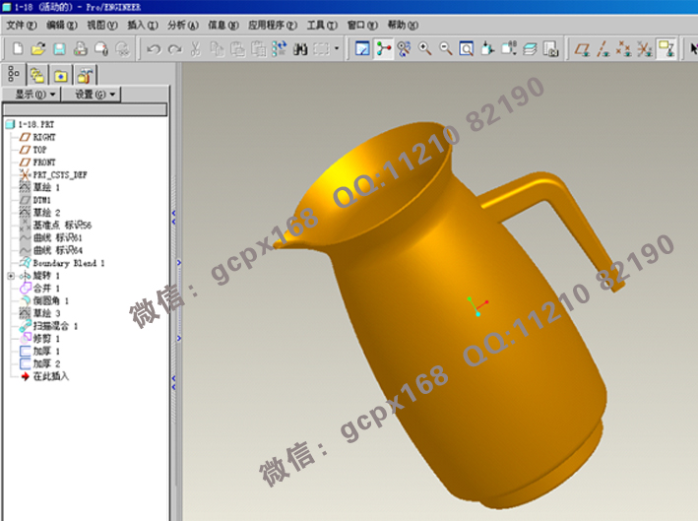This screenshot has height=521, width=698.
Task: Toggle coordinate system display
Action: click(x=645, y=48)
